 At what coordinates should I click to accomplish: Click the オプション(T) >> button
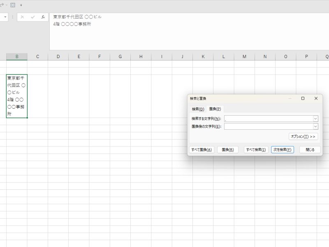[x=303, y=137]
